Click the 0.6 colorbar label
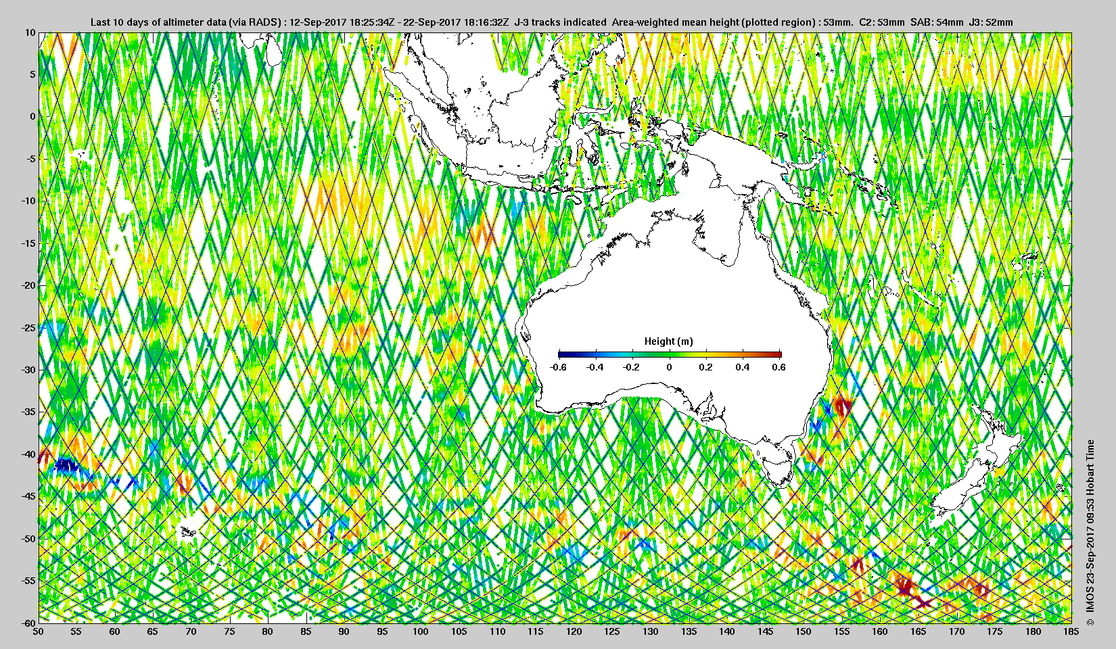This screenshot has height=649, width=1116. (x=778, y=367)
